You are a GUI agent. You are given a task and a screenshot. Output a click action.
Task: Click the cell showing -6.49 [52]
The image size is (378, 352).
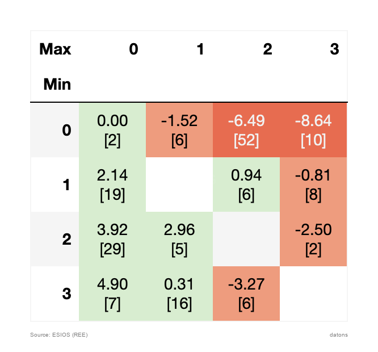point(246,130)
